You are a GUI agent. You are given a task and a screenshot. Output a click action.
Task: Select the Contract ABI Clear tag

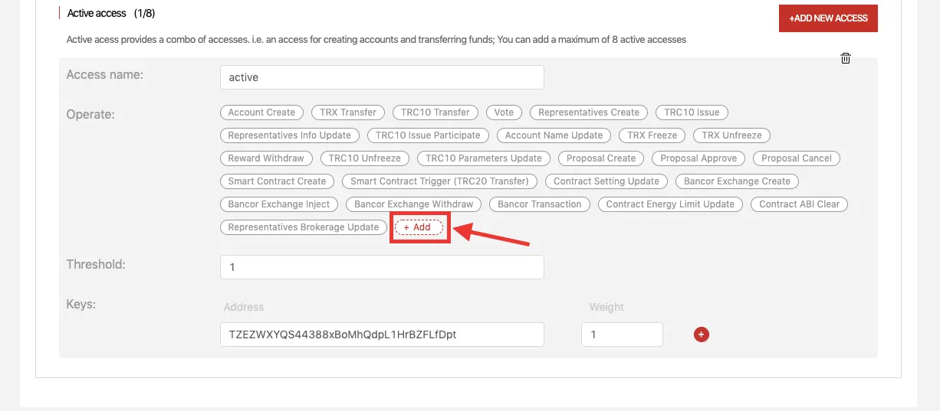tap(799, 204)
